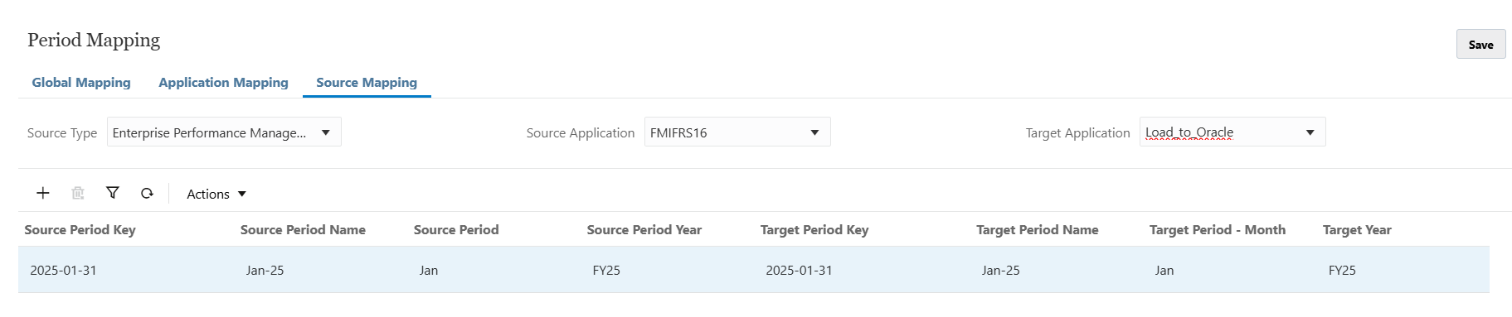
Task: Select the 2025-01-31 source period key cell
Action: click(x=63, y=270)
